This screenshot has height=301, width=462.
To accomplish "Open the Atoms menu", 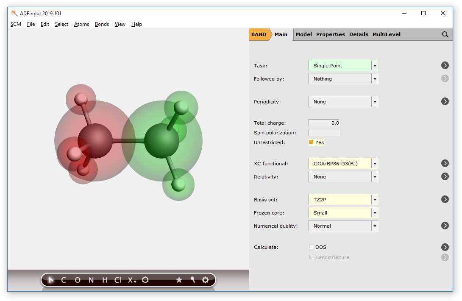I will (81, 24).
